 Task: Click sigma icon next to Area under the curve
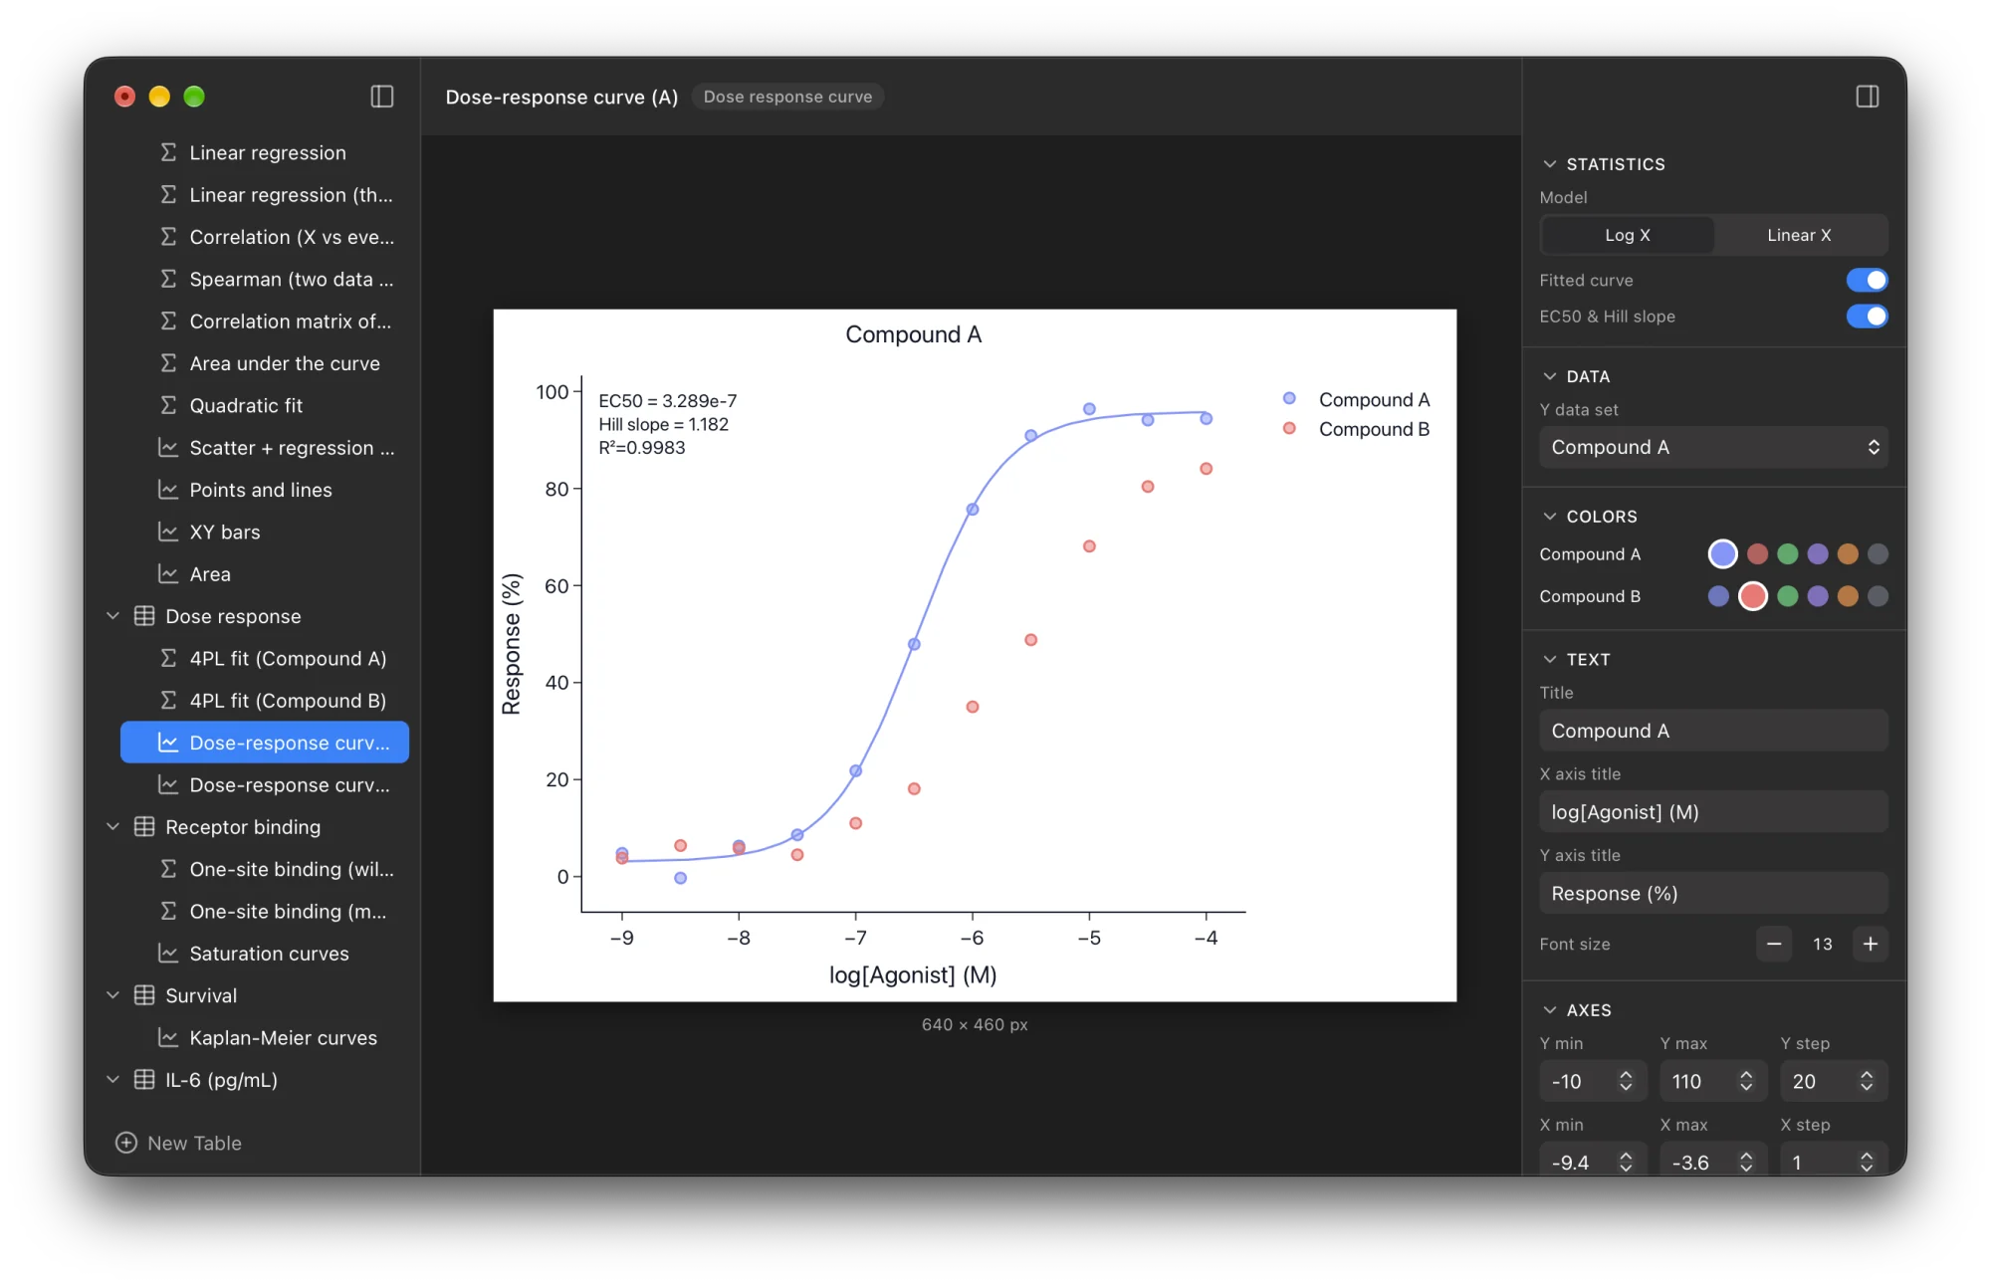(x=168, y=363)
